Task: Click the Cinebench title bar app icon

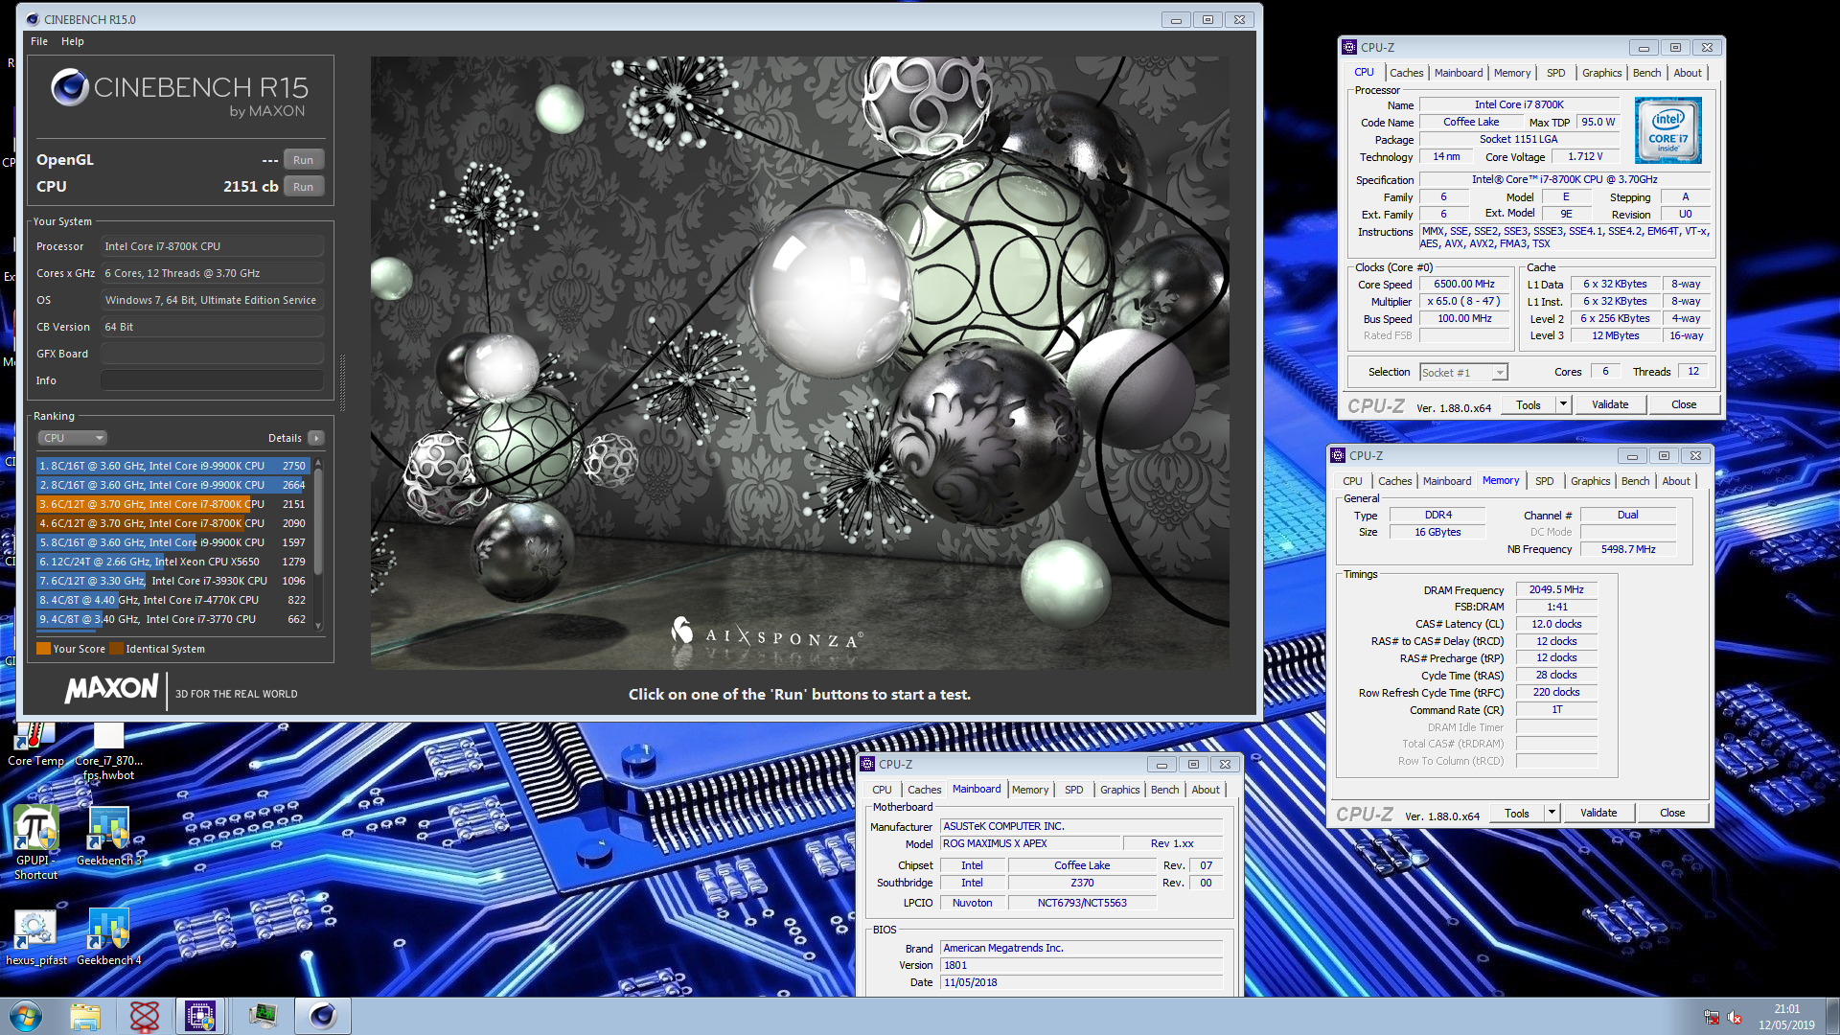Action: tap(32, 19)
